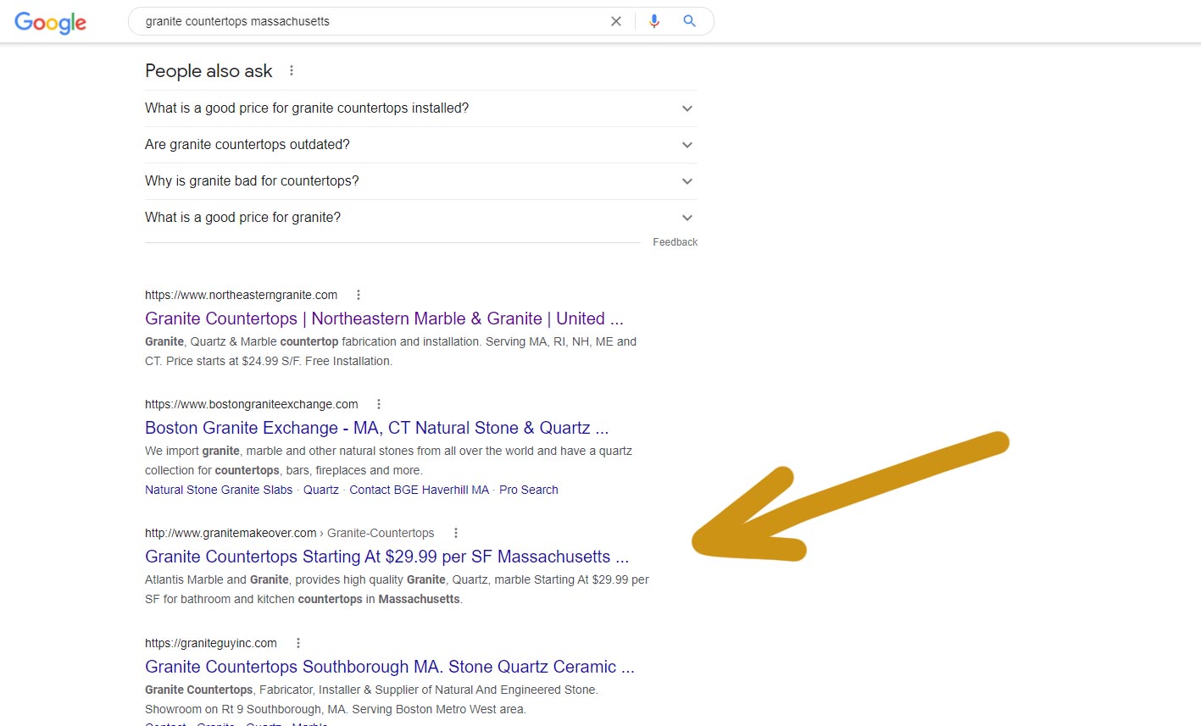Expand "Why is granite bad for countertops?"
1201x726 pixels.
click(421, 181)
